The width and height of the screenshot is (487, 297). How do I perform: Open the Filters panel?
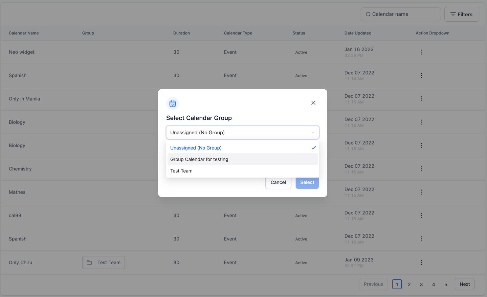click(462, 14)
